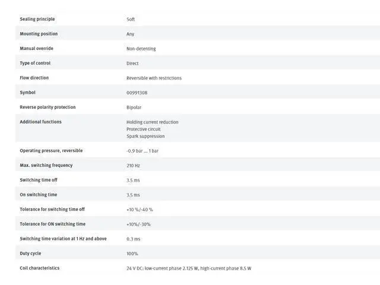
Task: Select the Soft sealing value
Action: [x=131, y=20]
